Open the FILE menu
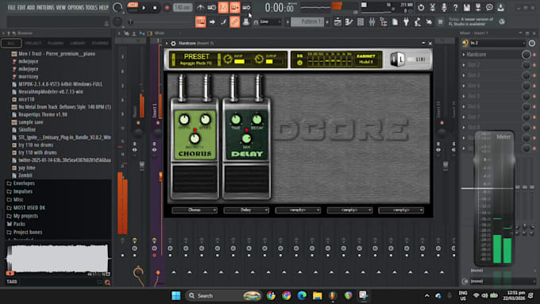This screenshot has width=540, height=304. pos(11,7)
